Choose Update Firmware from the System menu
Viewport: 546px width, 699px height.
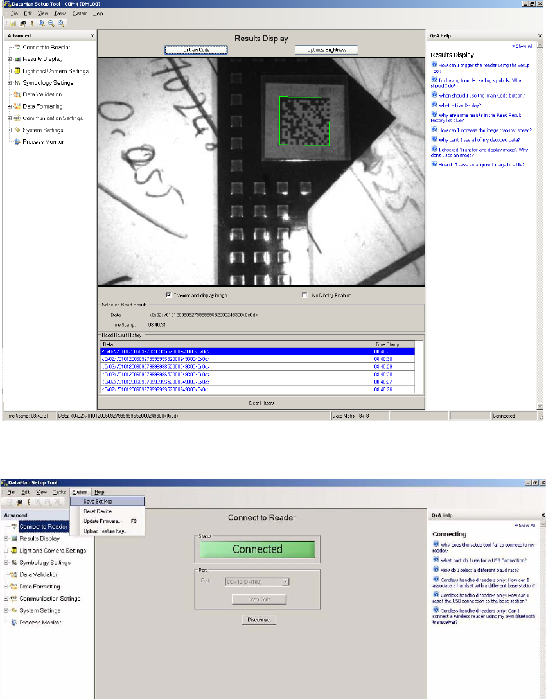tap(107, 521)
